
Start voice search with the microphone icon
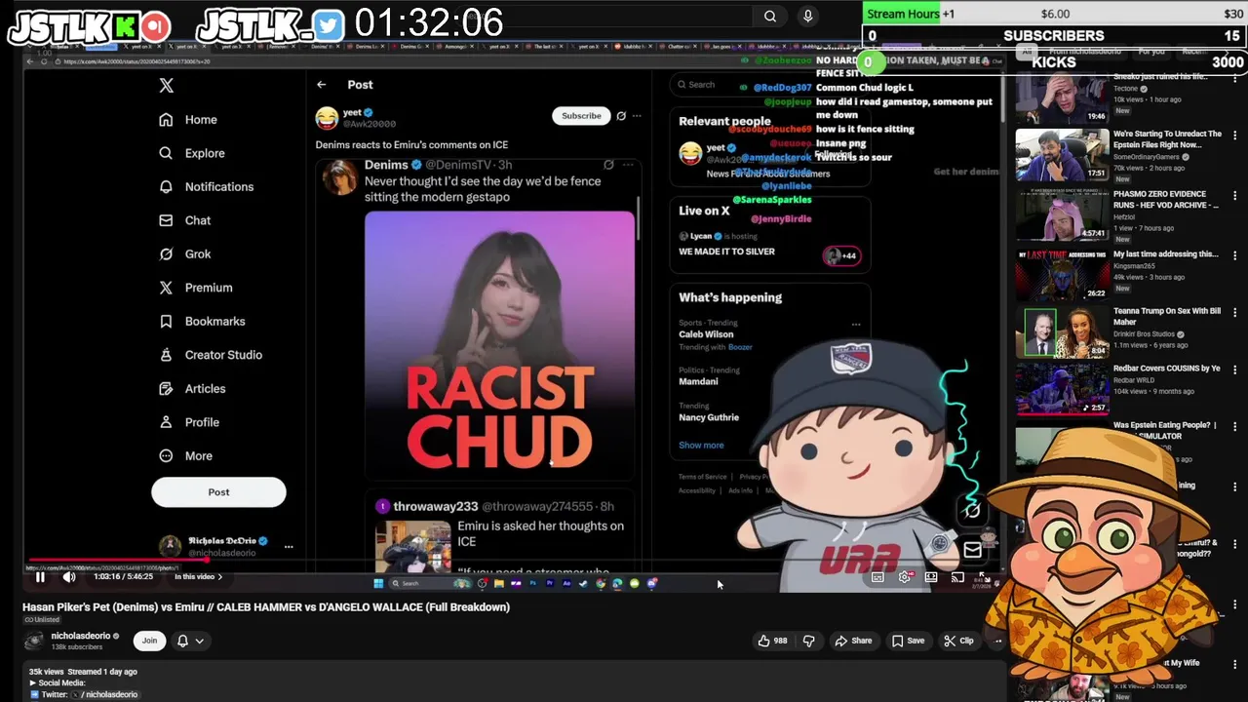[x=807, y=16]
